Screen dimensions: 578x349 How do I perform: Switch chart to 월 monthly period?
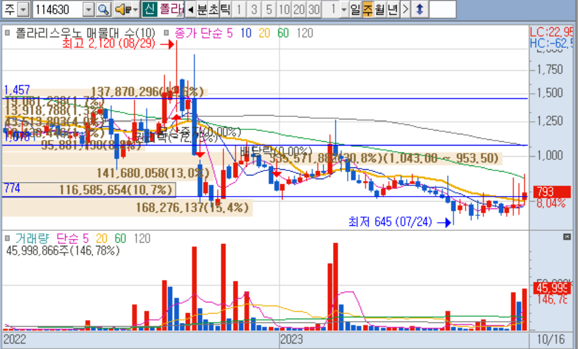click(380, 9)
